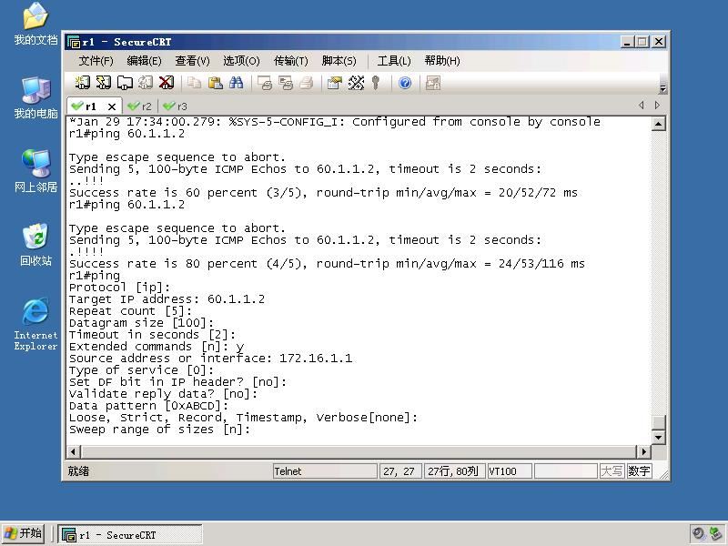Click the Connect in Tab icon
This screenshot has height=546, width=728.
pos(125,83)
